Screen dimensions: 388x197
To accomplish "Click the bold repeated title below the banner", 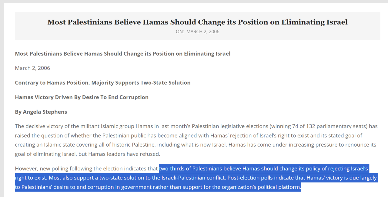I will coord(122,53).
